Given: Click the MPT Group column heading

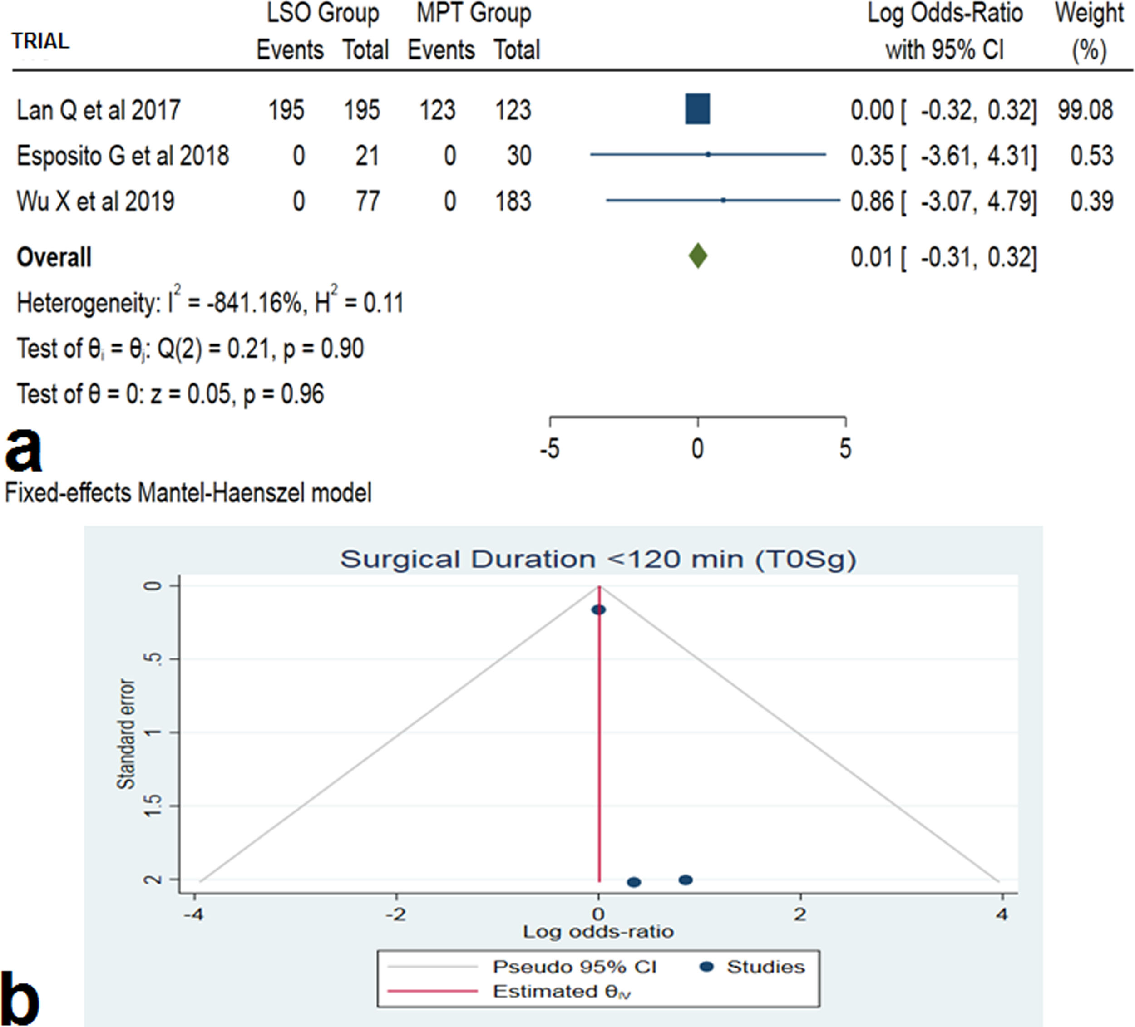Looking at the screenshot, I should coord(474,14).
